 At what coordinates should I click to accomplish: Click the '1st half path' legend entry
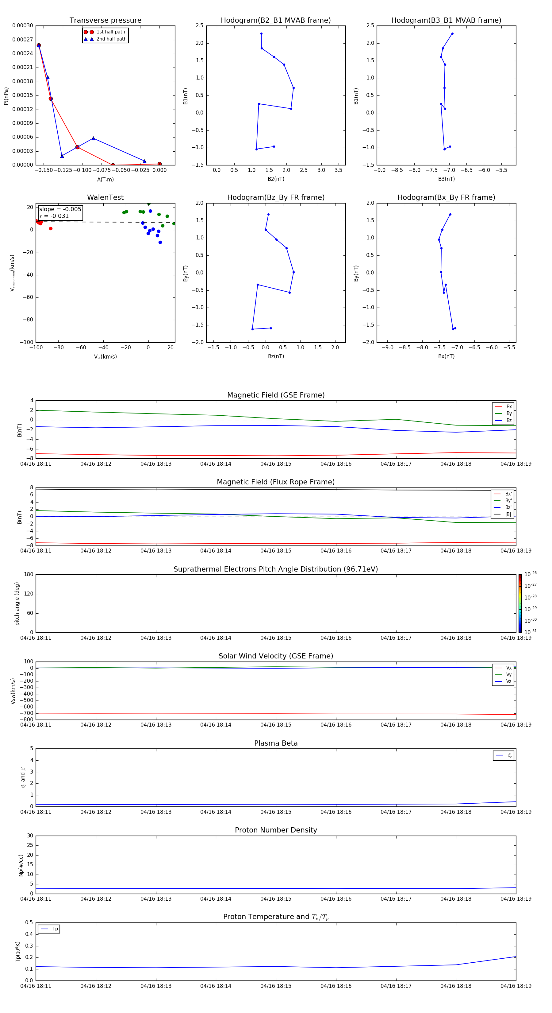105,32
